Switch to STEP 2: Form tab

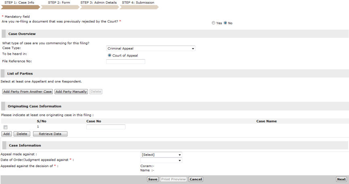coord(59,3)
